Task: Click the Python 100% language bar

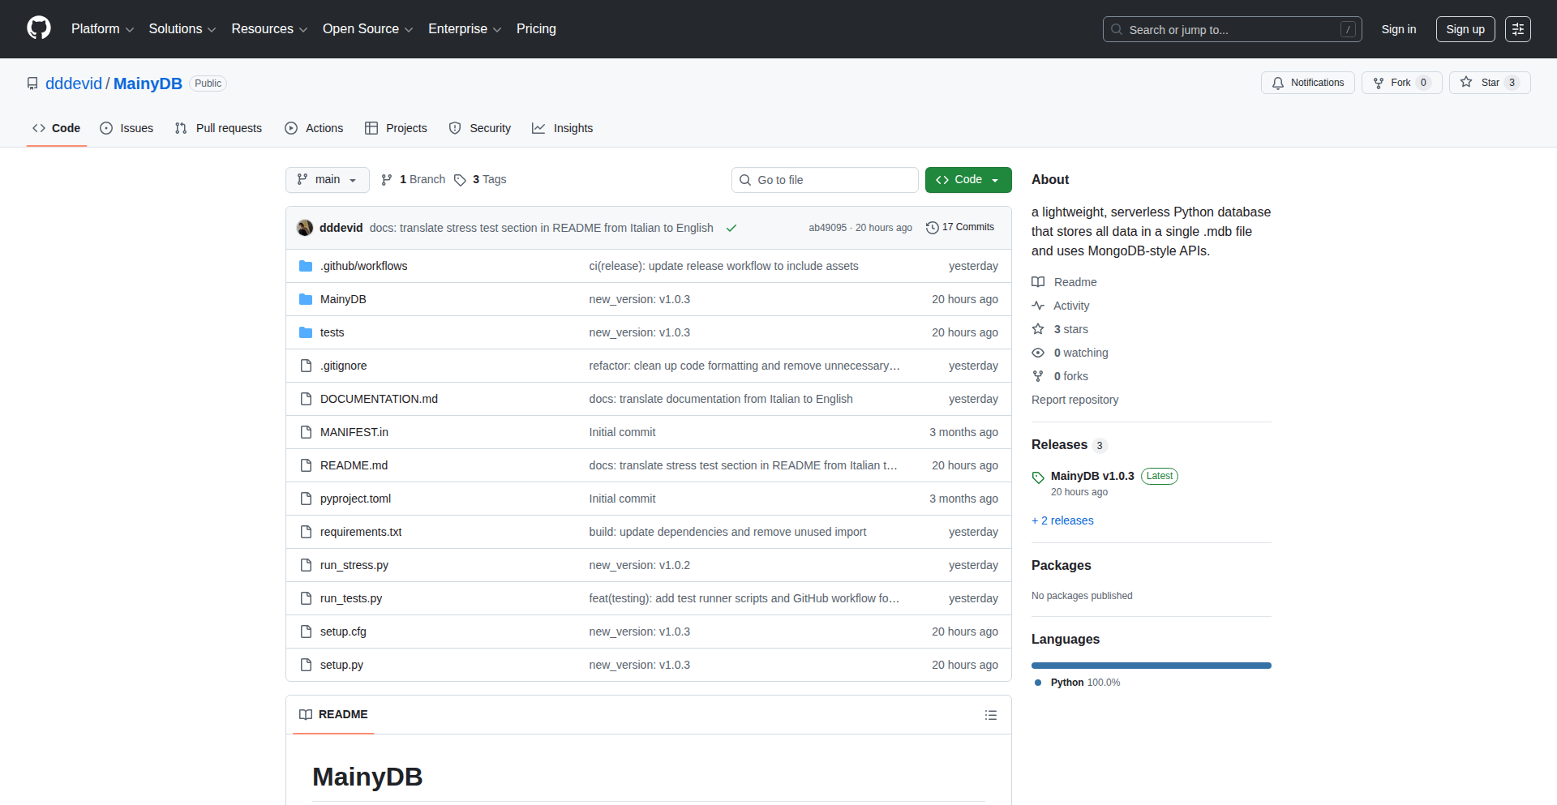Action: pos(1151,665)
